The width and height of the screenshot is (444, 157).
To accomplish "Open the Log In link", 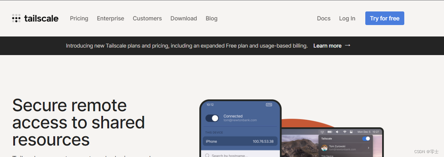I will [x=347, y=18].
